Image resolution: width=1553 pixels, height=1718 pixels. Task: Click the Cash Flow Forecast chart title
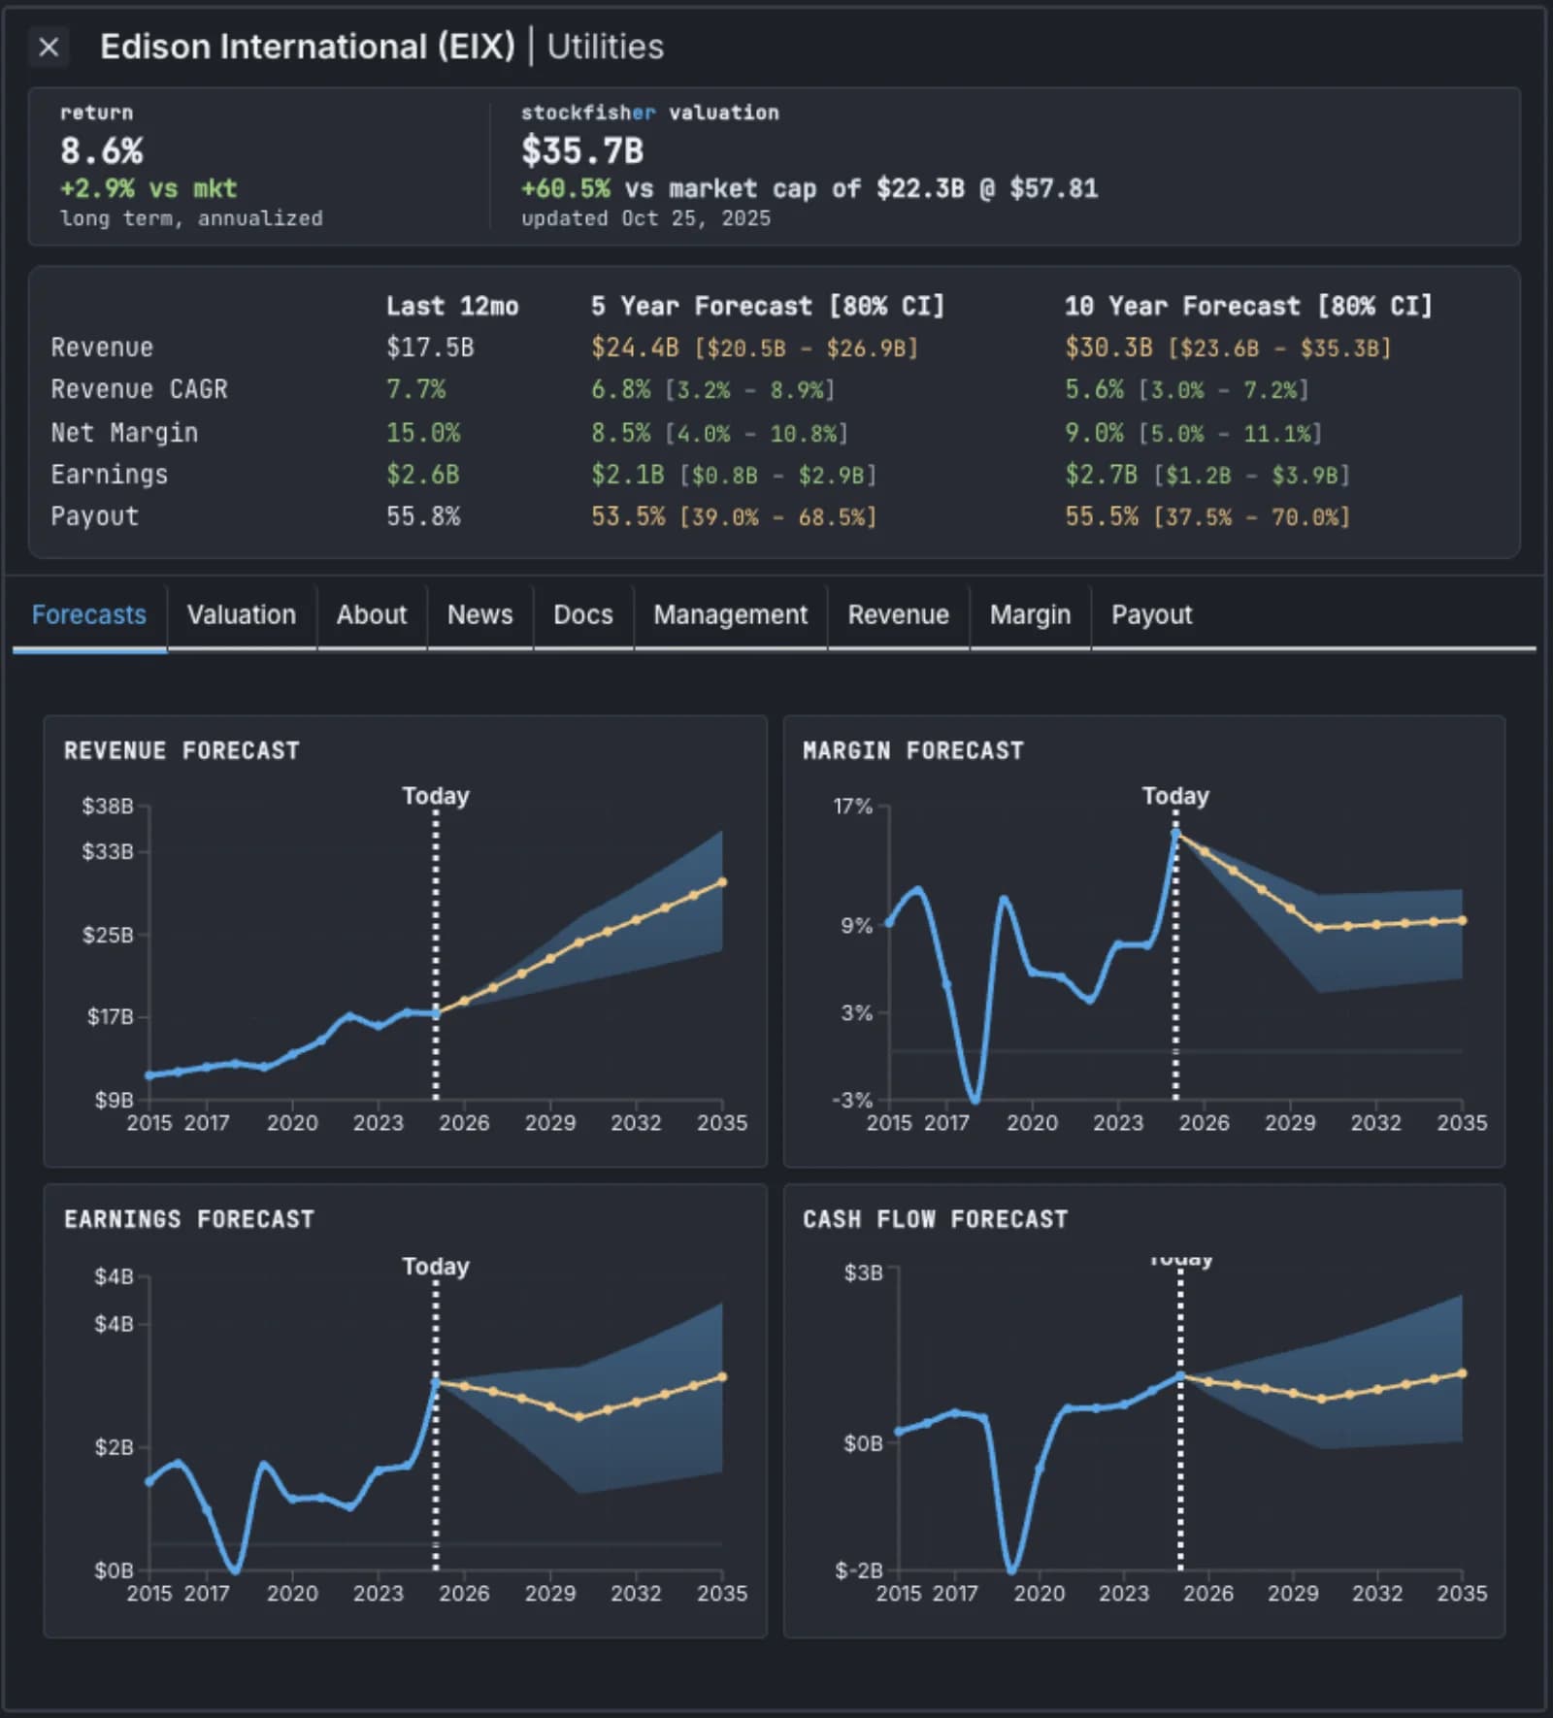click(935, 1220)
